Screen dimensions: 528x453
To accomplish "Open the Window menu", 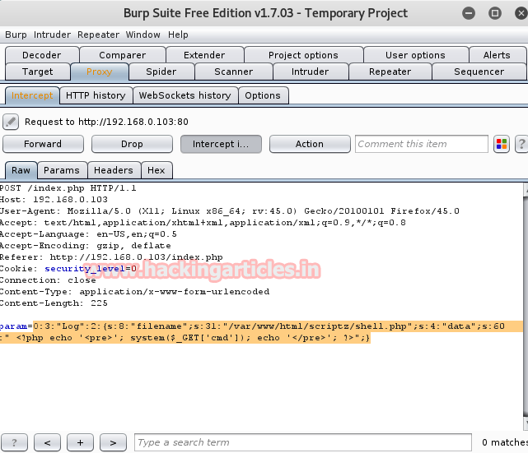I will (x=143, y=35).
